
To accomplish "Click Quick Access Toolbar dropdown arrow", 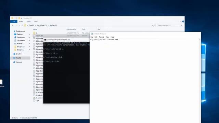I will coord(22,18).
